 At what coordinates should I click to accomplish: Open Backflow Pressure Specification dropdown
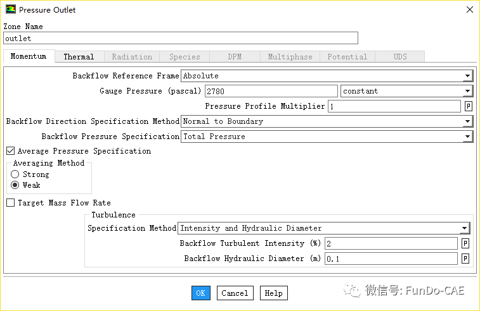tap(467, 137)
